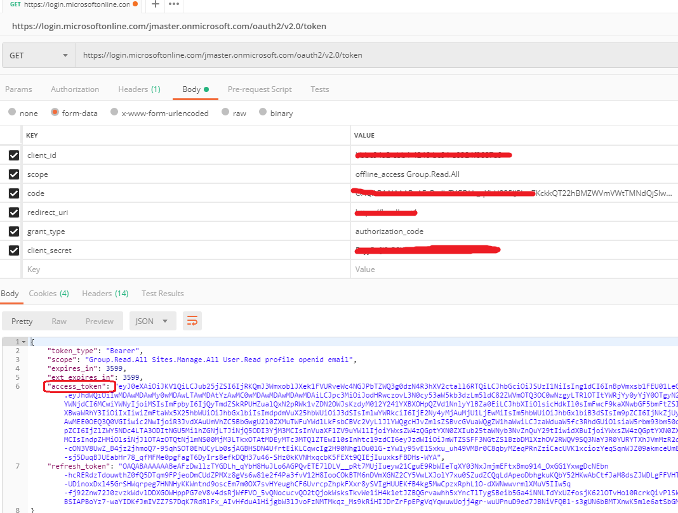This screenshot has width=678, height=513.
Task: Open the request Headers (1) tab
Action: point(139,89)
